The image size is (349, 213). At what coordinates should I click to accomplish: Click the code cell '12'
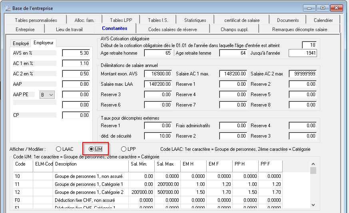23,192
